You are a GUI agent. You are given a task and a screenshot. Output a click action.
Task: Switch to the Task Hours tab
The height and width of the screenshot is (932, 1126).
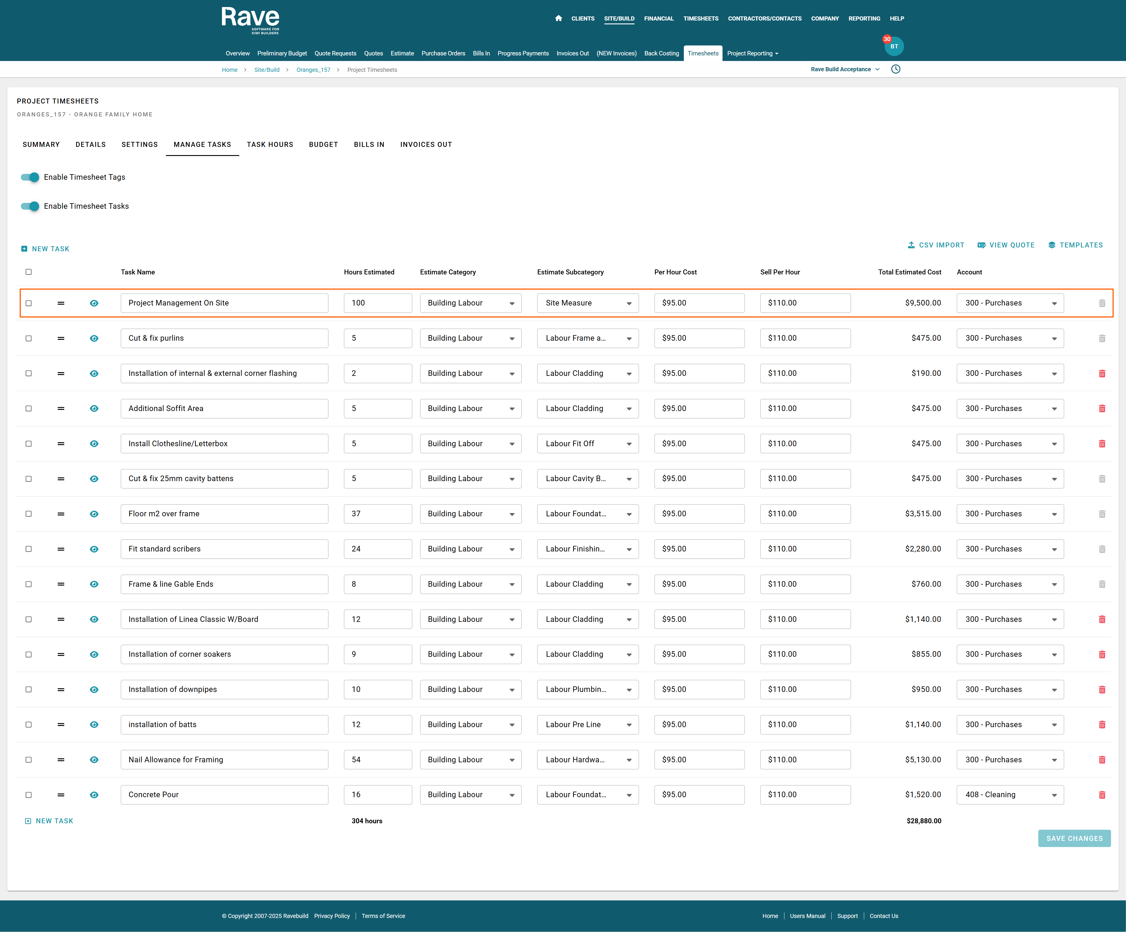tap(270, 145)
